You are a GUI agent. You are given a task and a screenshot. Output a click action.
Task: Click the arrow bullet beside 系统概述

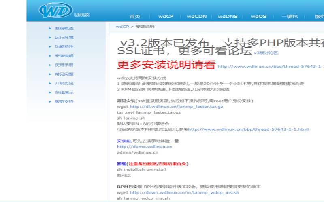point(50,28)
